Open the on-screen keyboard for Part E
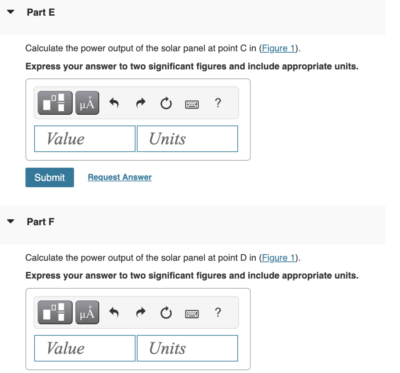This screenshot has height=373, width=400. tap(192, 104)
